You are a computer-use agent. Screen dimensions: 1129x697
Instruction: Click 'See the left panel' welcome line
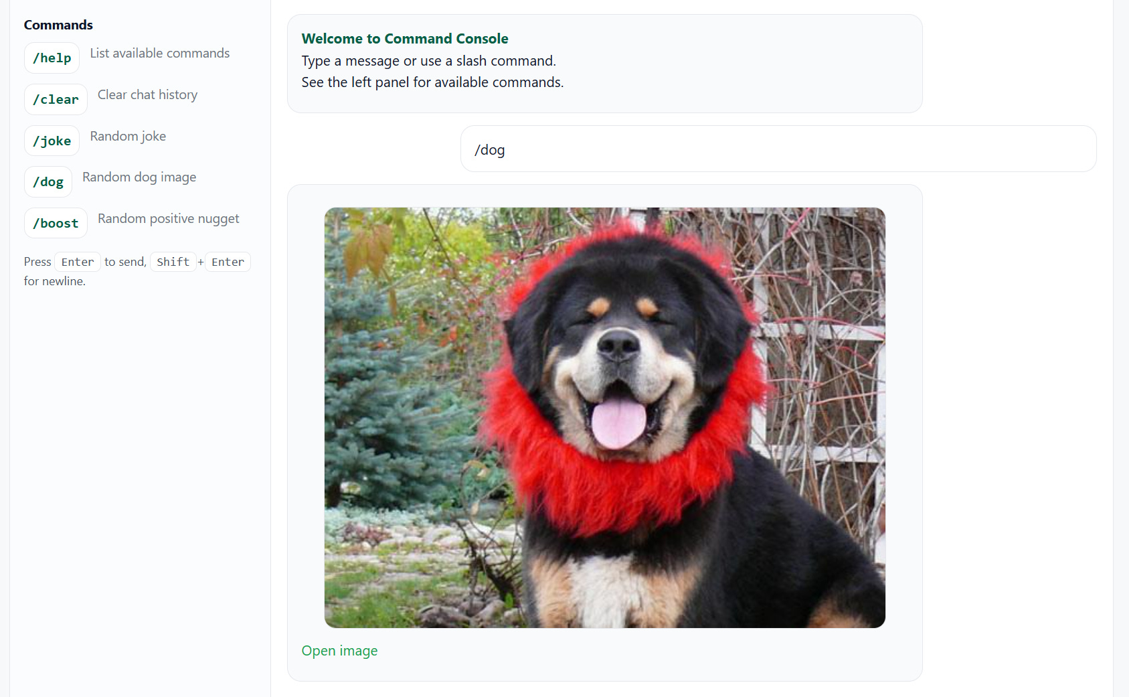[432, 82]
